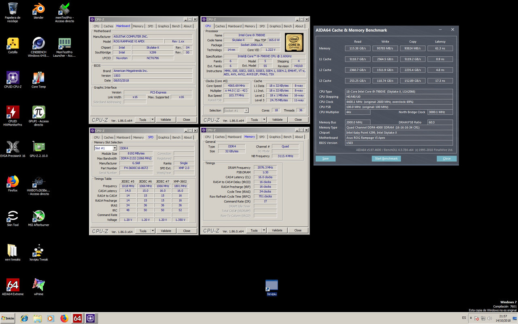Open Tools dropdown arrow in SPD CPU-Z window
The width and height of the screenshot is (518, 324).
[153, 231]
